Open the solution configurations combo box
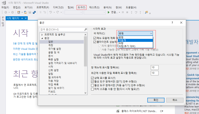This screenshot has width=199, height=114. click(x=73, y=12)
